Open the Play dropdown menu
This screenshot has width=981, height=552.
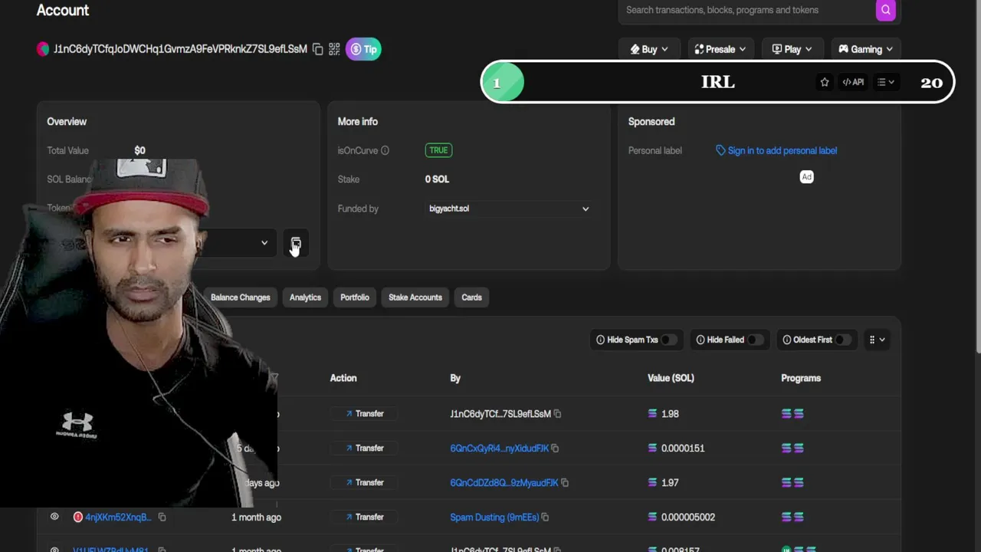792,49
